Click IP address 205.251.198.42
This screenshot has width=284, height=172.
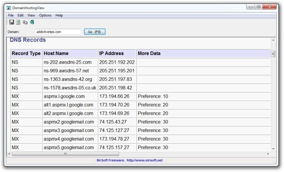116,88
